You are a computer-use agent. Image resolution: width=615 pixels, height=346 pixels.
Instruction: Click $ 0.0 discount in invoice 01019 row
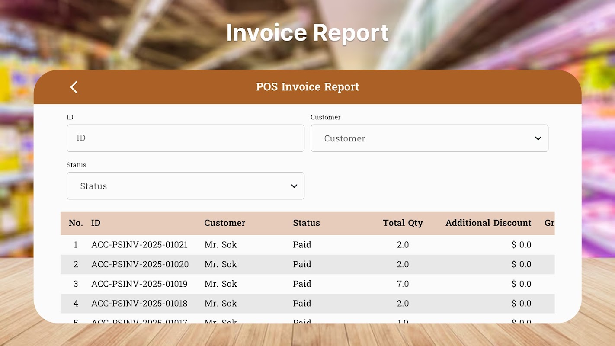click(521, 284)
